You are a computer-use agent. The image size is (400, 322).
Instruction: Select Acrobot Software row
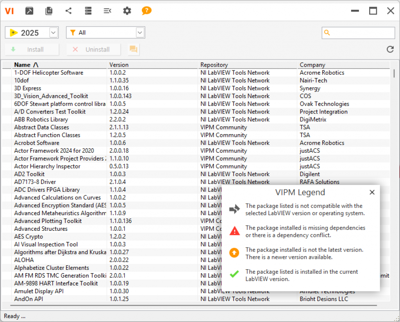click(196, 143)
